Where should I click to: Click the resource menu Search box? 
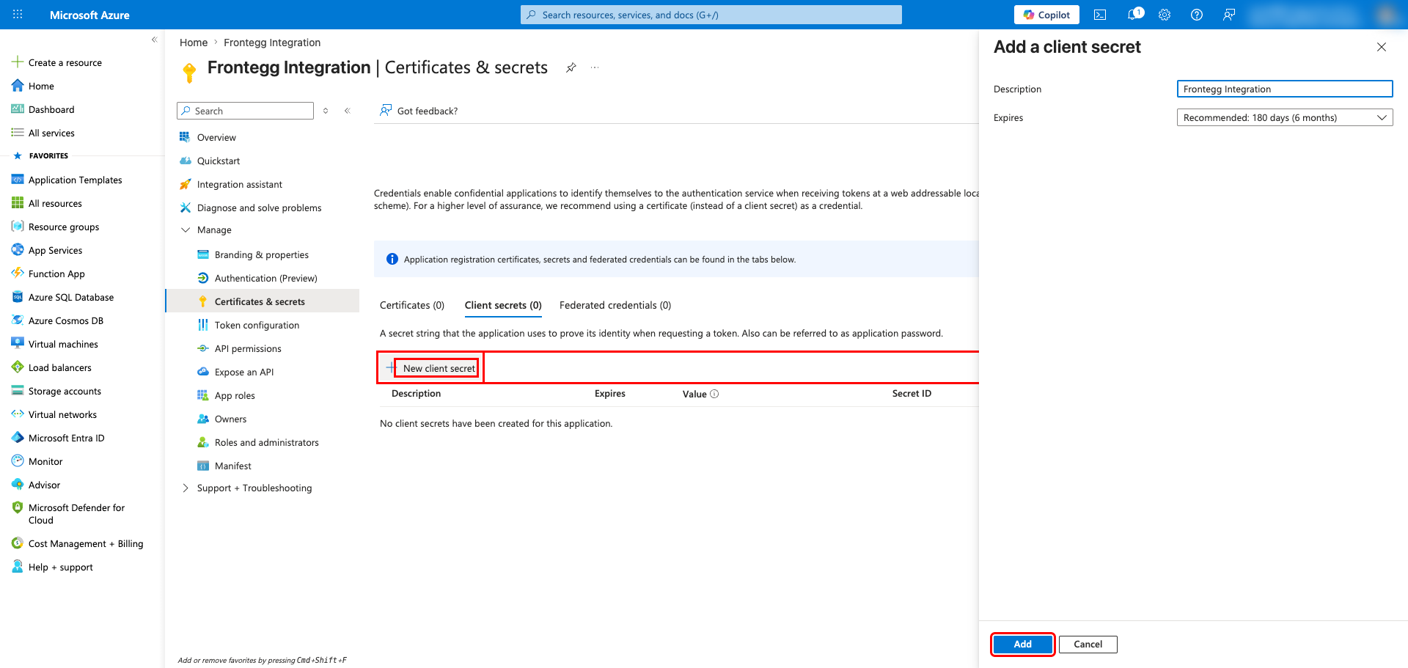click(245, 111)
